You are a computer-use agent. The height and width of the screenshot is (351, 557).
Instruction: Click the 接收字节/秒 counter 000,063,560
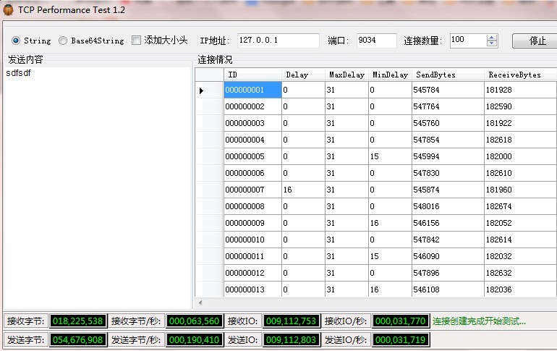click(195, 321)
